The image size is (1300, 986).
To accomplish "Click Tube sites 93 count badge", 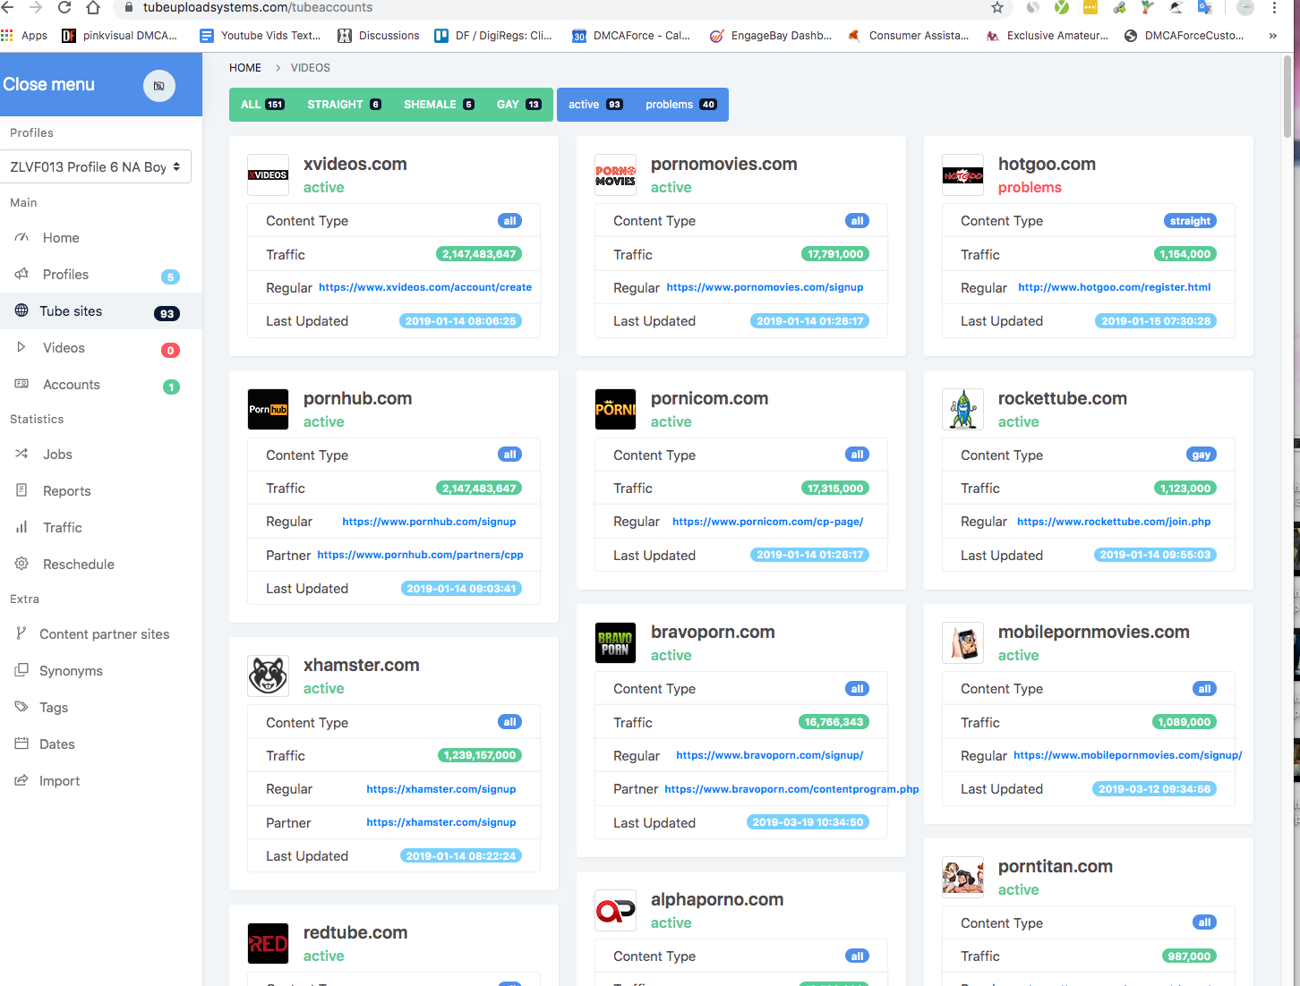I will click(167, 313).
